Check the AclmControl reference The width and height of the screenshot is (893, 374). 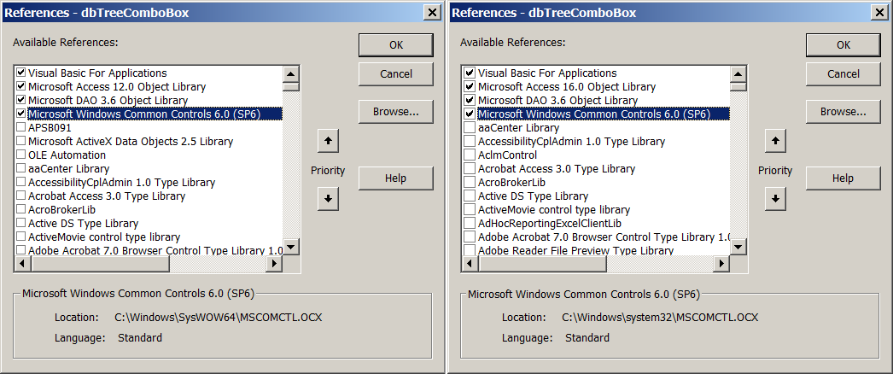tap(470, 155)
